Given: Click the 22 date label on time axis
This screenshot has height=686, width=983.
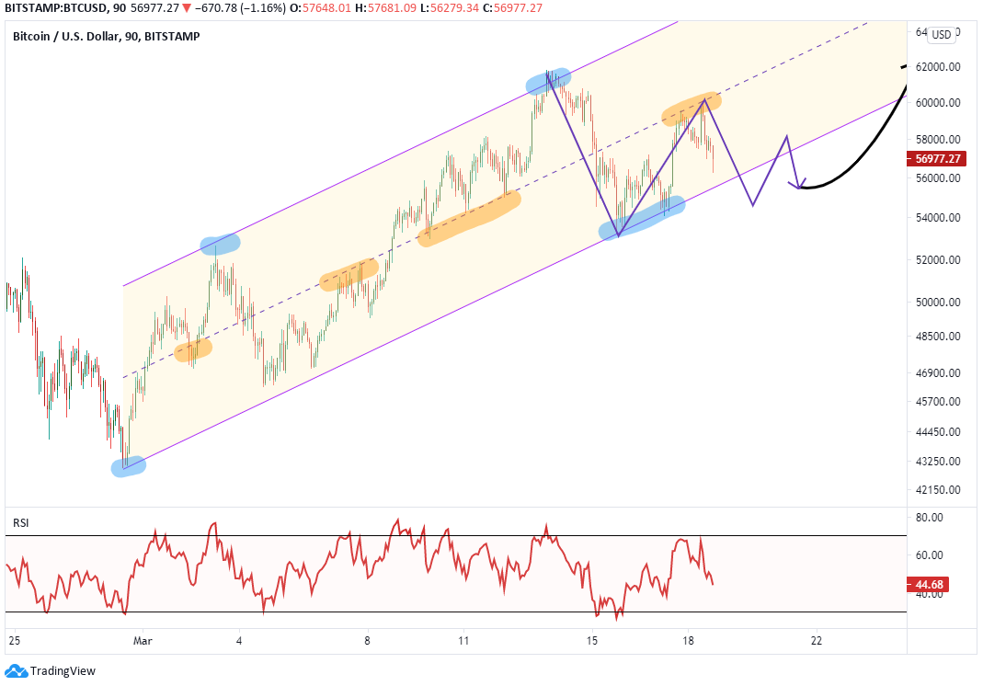Looking at the screenshot, I should click(x=817, y=641).
